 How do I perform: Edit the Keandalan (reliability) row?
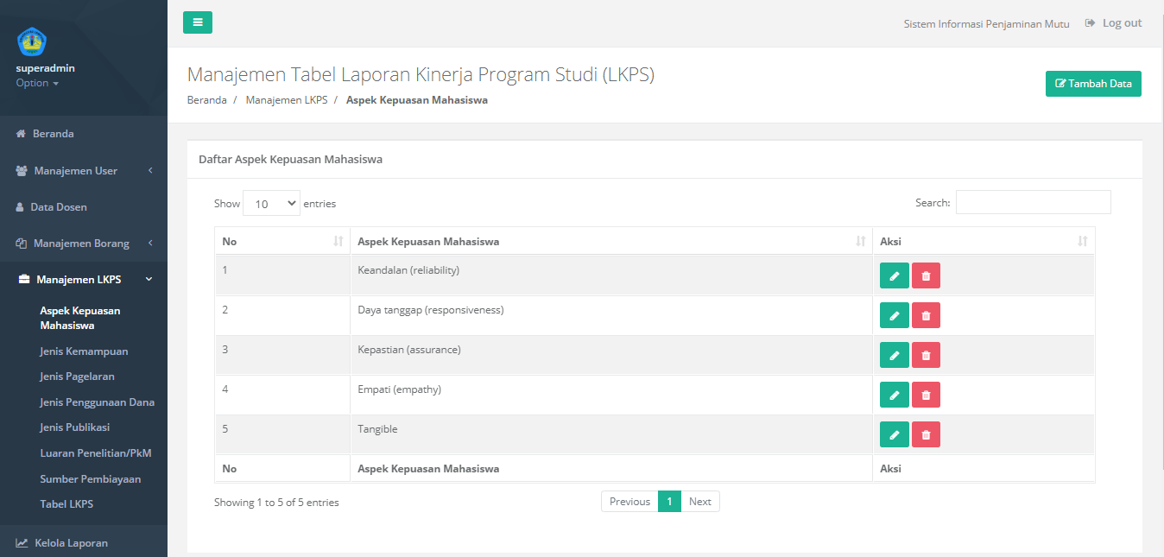click(x=894, y=275)
